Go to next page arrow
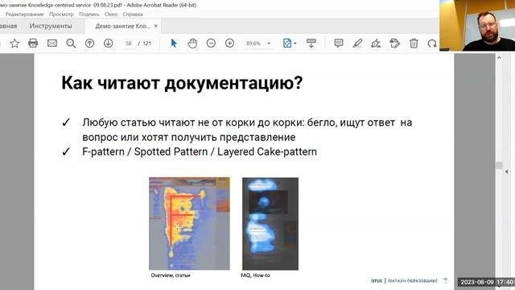This screenshot has height=290, width=515. pyautogui.click(x=108, y=43)
